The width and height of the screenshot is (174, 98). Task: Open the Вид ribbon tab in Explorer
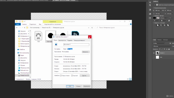click(x=40, y=24)
